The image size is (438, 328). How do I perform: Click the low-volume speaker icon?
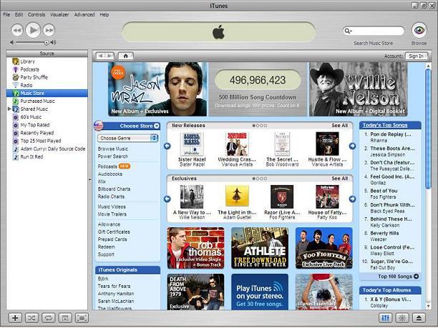pos(12,42)
